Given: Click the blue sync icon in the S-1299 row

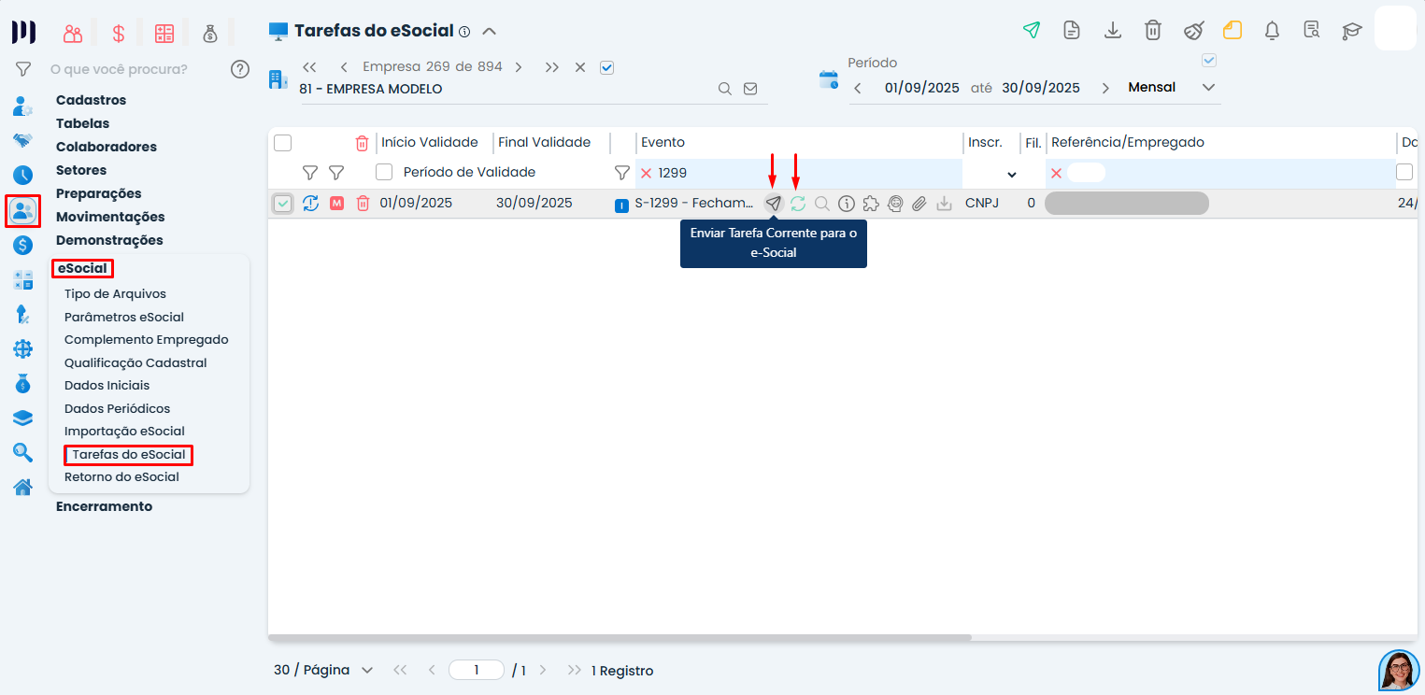Looking at the screenshot, I should [311, 203].
